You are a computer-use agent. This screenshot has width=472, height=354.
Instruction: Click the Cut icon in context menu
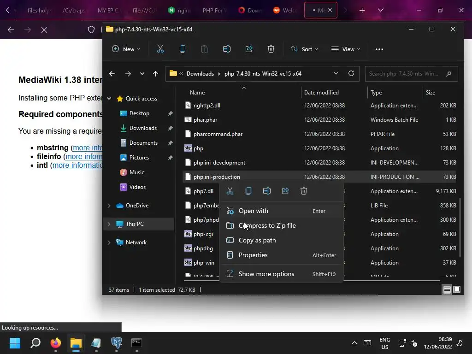click(230, 191)
